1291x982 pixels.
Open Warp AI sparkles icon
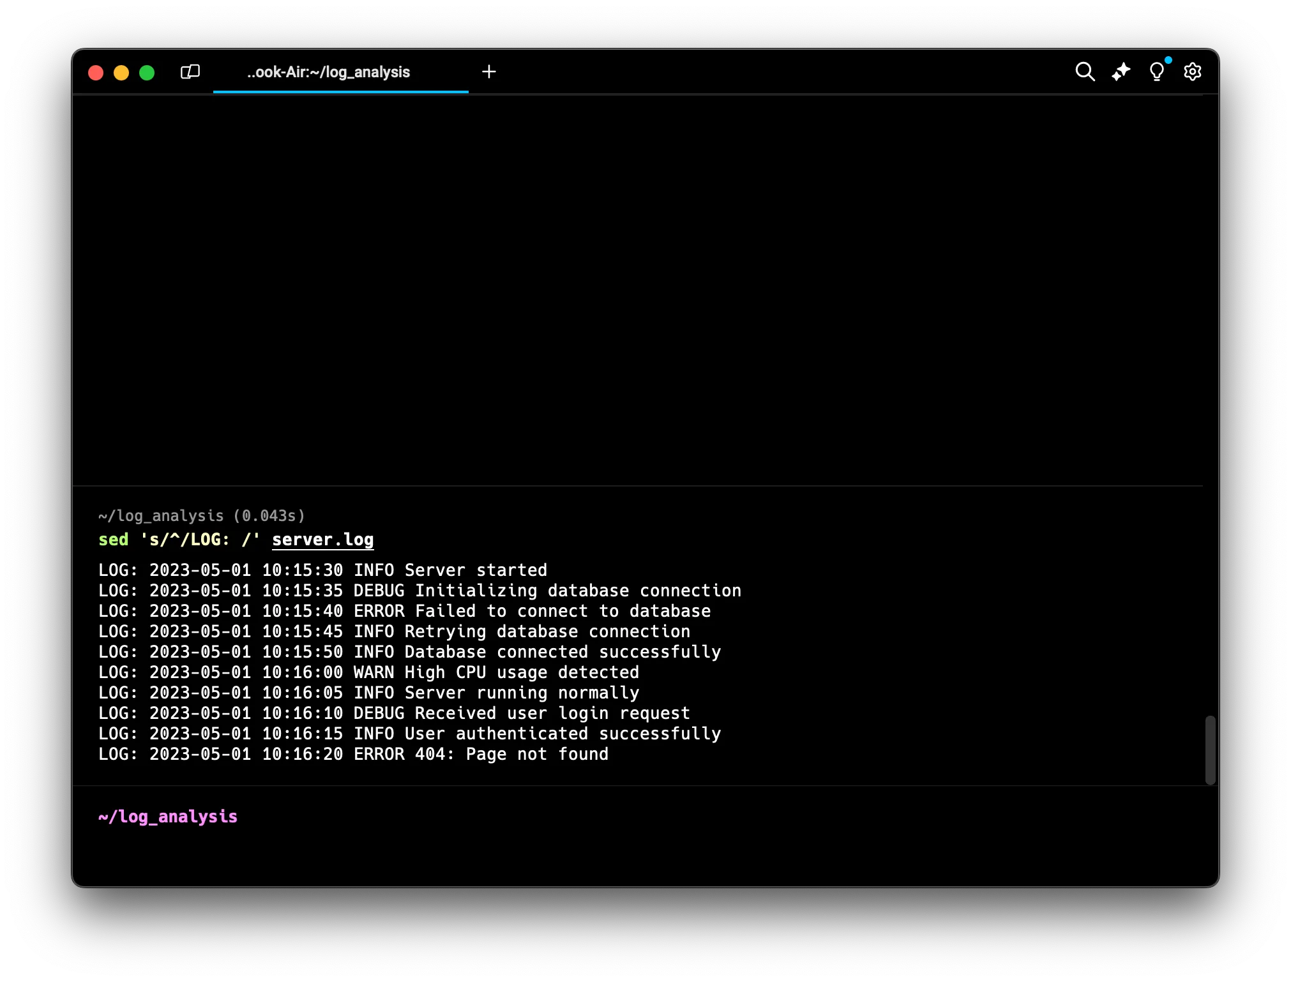(x=1121, y=72)
